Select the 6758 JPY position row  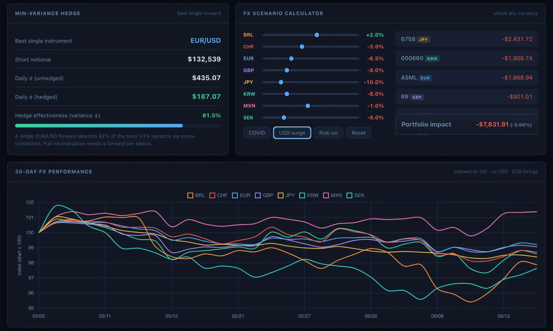(x=466, y=39)
